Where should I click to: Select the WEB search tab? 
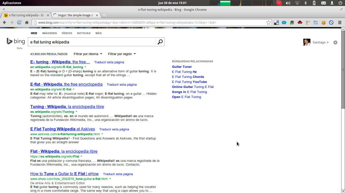click(34, 33)
